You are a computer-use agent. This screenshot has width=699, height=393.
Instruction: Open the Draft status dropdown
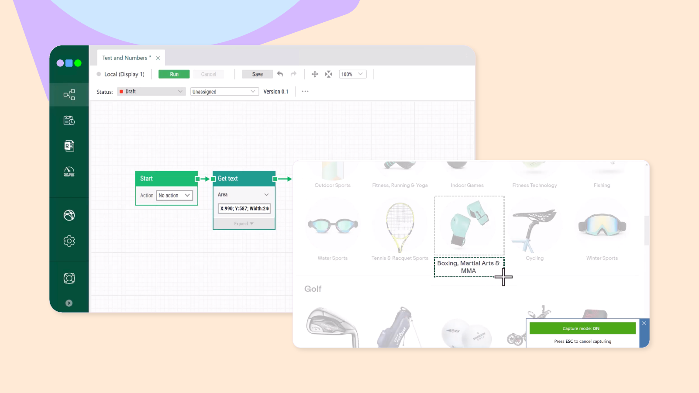point(151,92)
